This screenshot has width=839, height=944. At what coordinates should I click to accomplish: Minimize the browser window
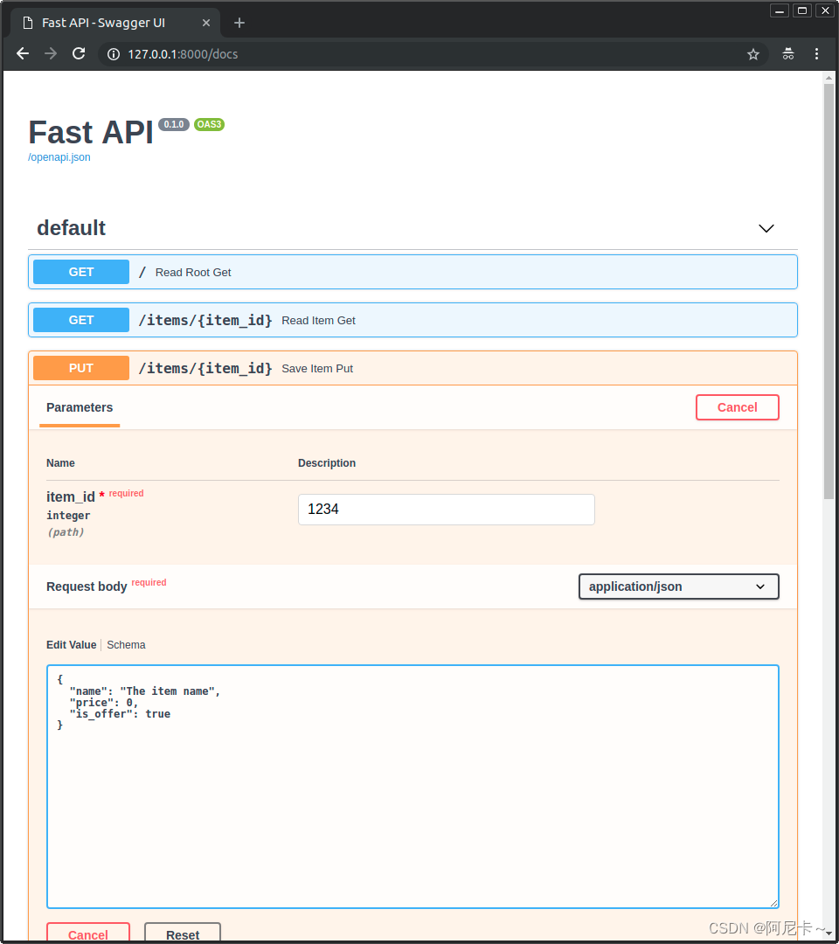(x=780, y=10)
